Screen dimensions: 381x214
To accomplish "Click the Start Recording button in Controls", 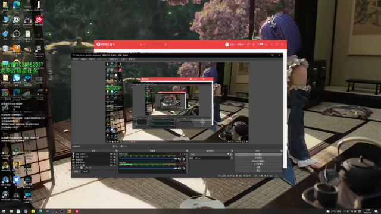I will click(258, 158).
